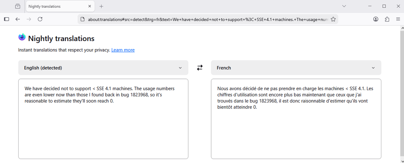
Task: Select the Nightly translations tab
Action: pos(57,6)
